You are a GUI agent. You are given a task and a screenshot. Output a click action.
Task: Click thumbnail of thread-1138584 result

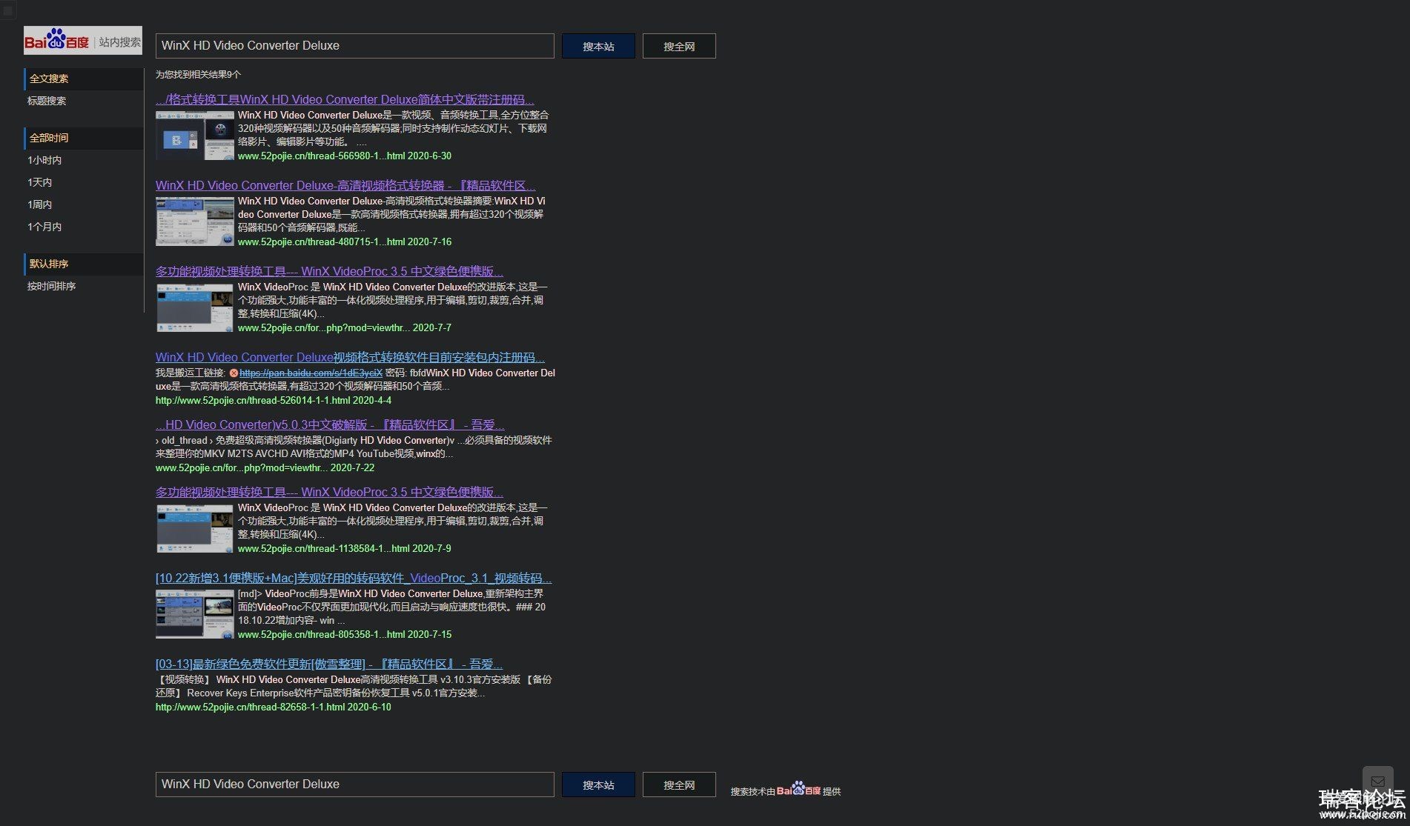pyautogui.click(x=195, y=528)
